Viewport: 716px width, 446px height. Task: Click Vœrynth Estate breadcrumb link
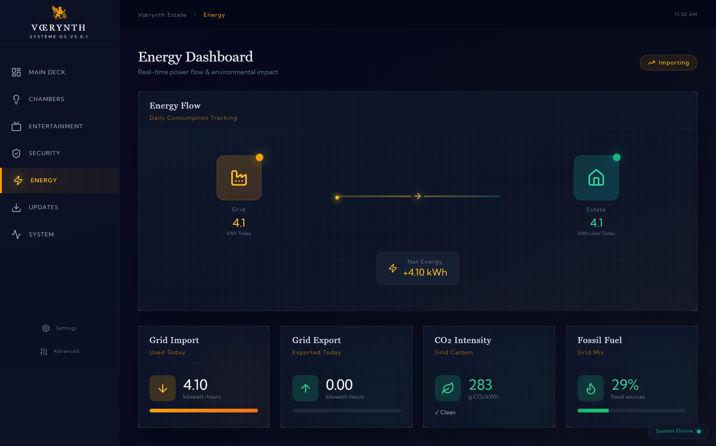pos(162,15)
